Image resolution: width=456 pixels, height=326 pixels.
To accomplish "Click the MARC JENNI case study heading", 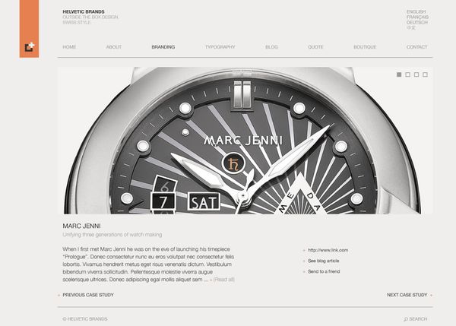I will coord(82,226).
